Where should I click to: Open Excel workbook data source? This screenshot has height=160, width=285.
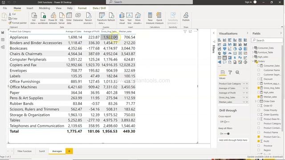pyautogui.click(x=43, y=18)
